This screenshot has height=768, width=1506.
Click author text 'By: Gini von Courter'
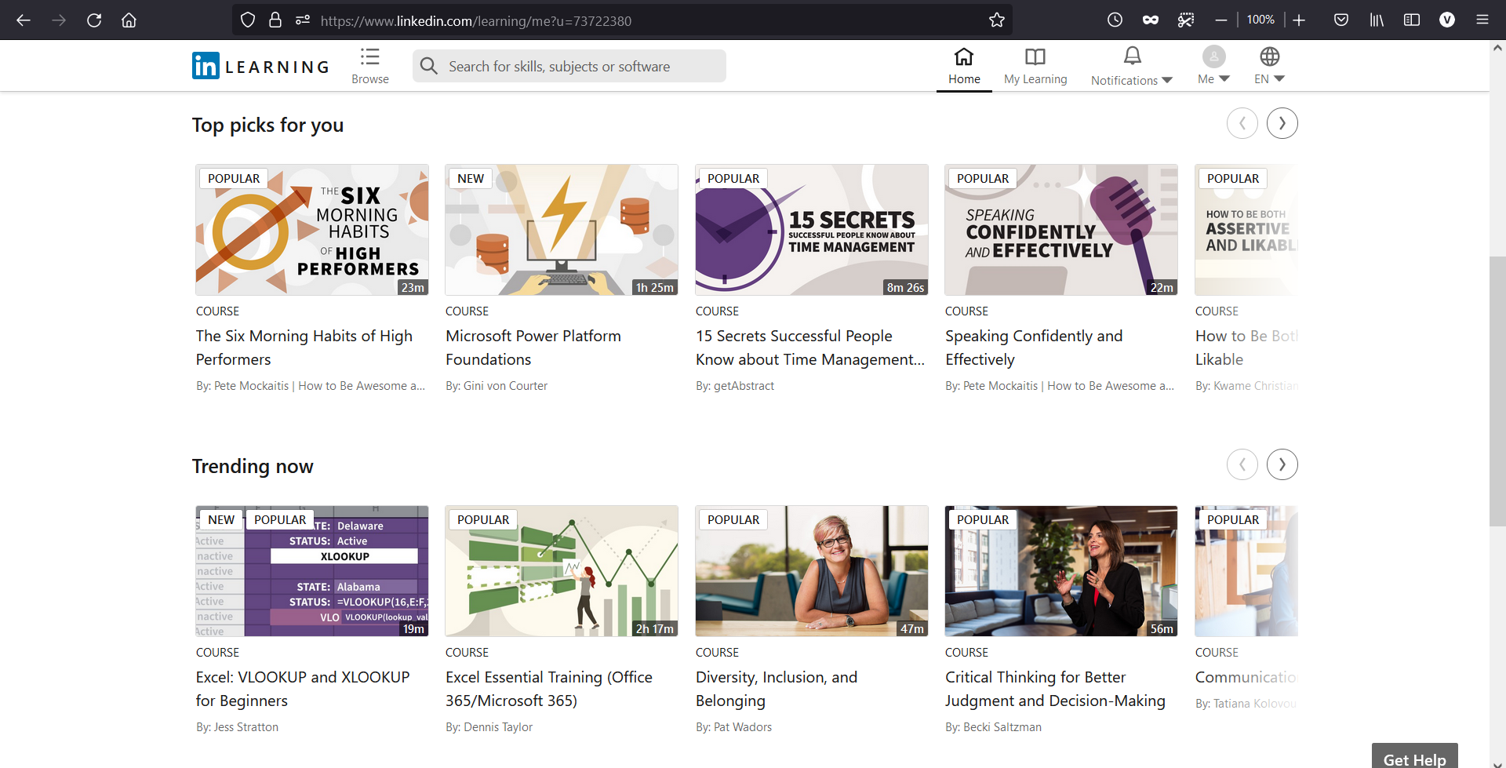[x=497, y=386]
